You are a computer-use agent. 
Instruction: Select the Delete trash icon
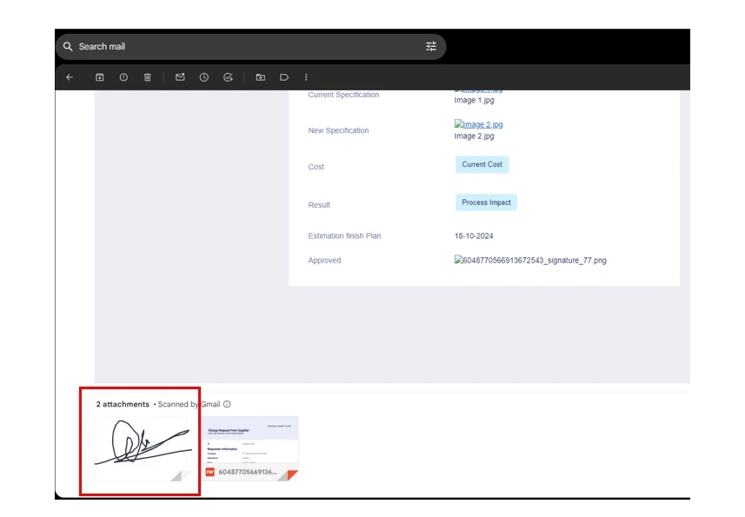click(x=147, y=76)
